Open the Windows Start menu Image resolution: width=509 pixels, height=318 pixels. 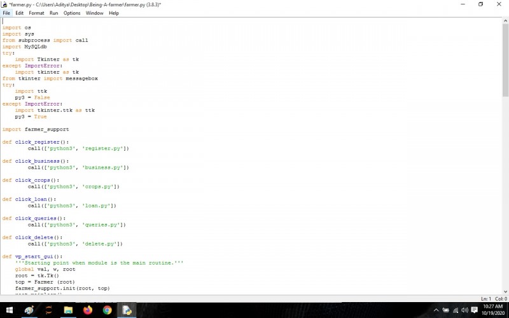click(x=10, y=310)
